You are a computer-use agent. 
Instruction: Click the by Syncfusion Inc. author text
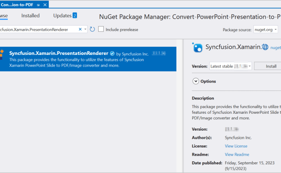click(132, 54)
